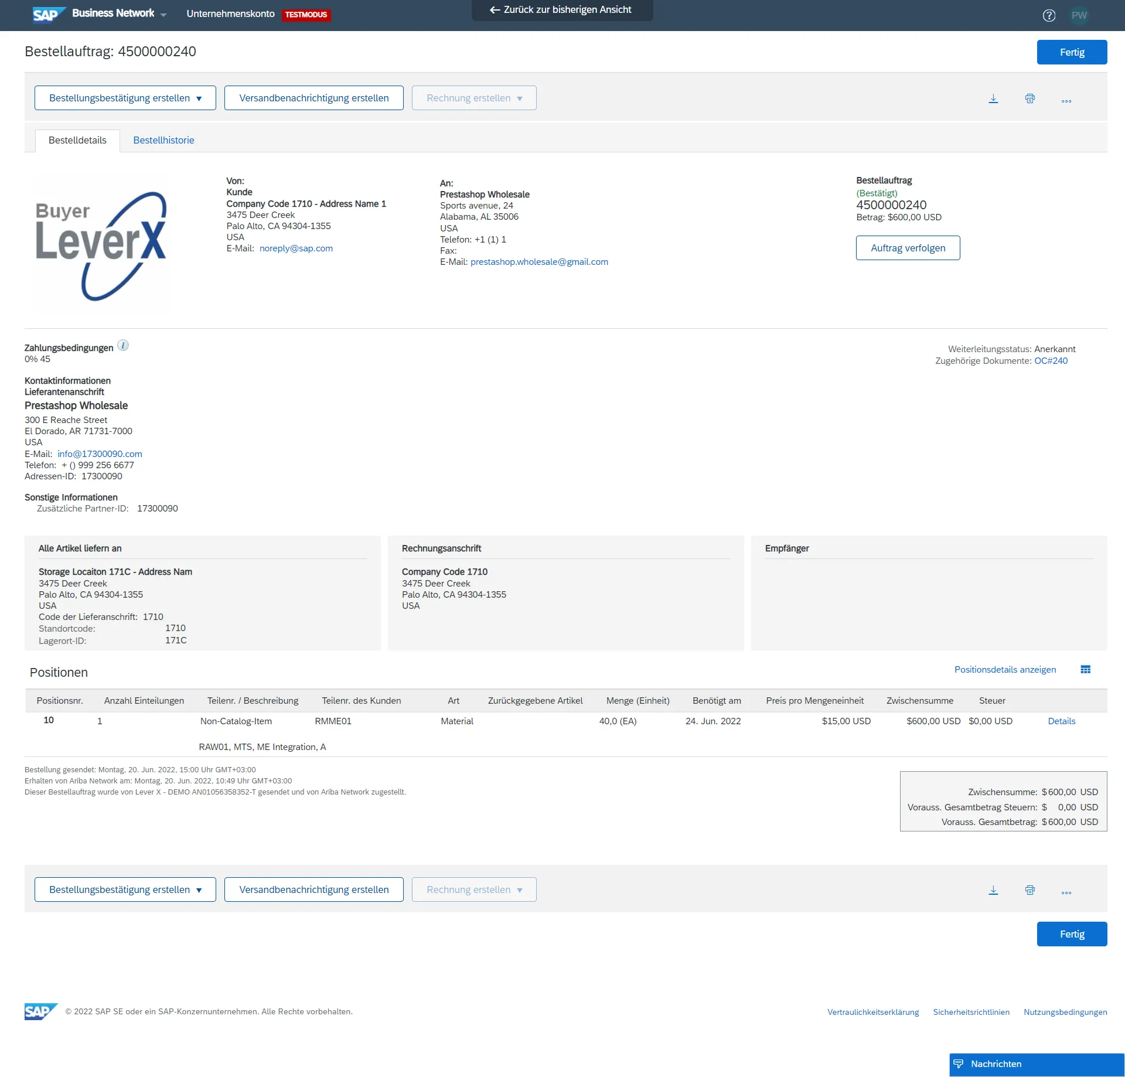The width and height of the screenshot is (1125, 1077).
Task: Click the top print icon
Action: pos(1029,98)
